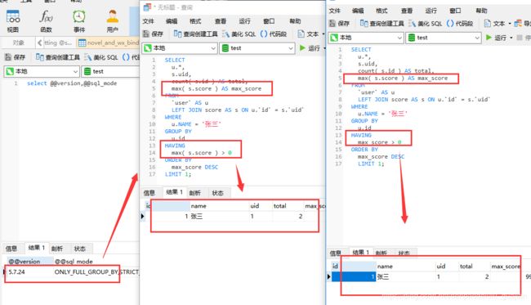The height and width of the screenshot is (305, 531).
Task: Open 帮助 menu in right window
Action: (481, 11)
